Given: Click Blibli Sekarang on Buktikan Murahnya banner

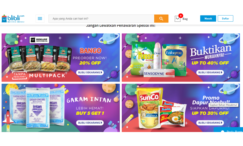Looking at the screenshot, I should [x=210, y=72].
